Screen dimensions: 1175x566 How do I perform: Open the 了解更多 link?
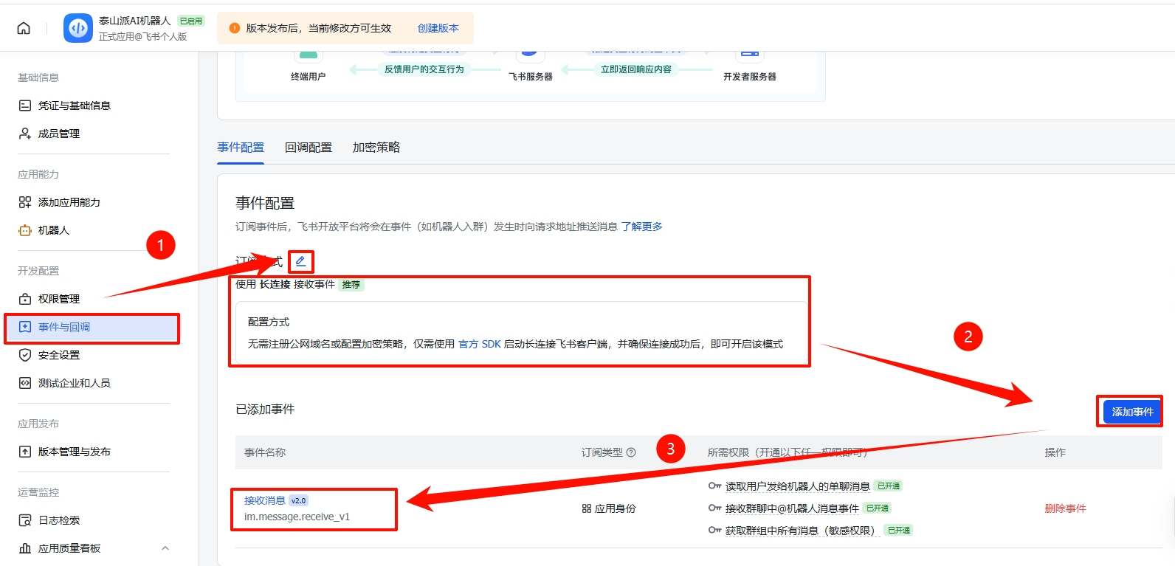(642, 227)
